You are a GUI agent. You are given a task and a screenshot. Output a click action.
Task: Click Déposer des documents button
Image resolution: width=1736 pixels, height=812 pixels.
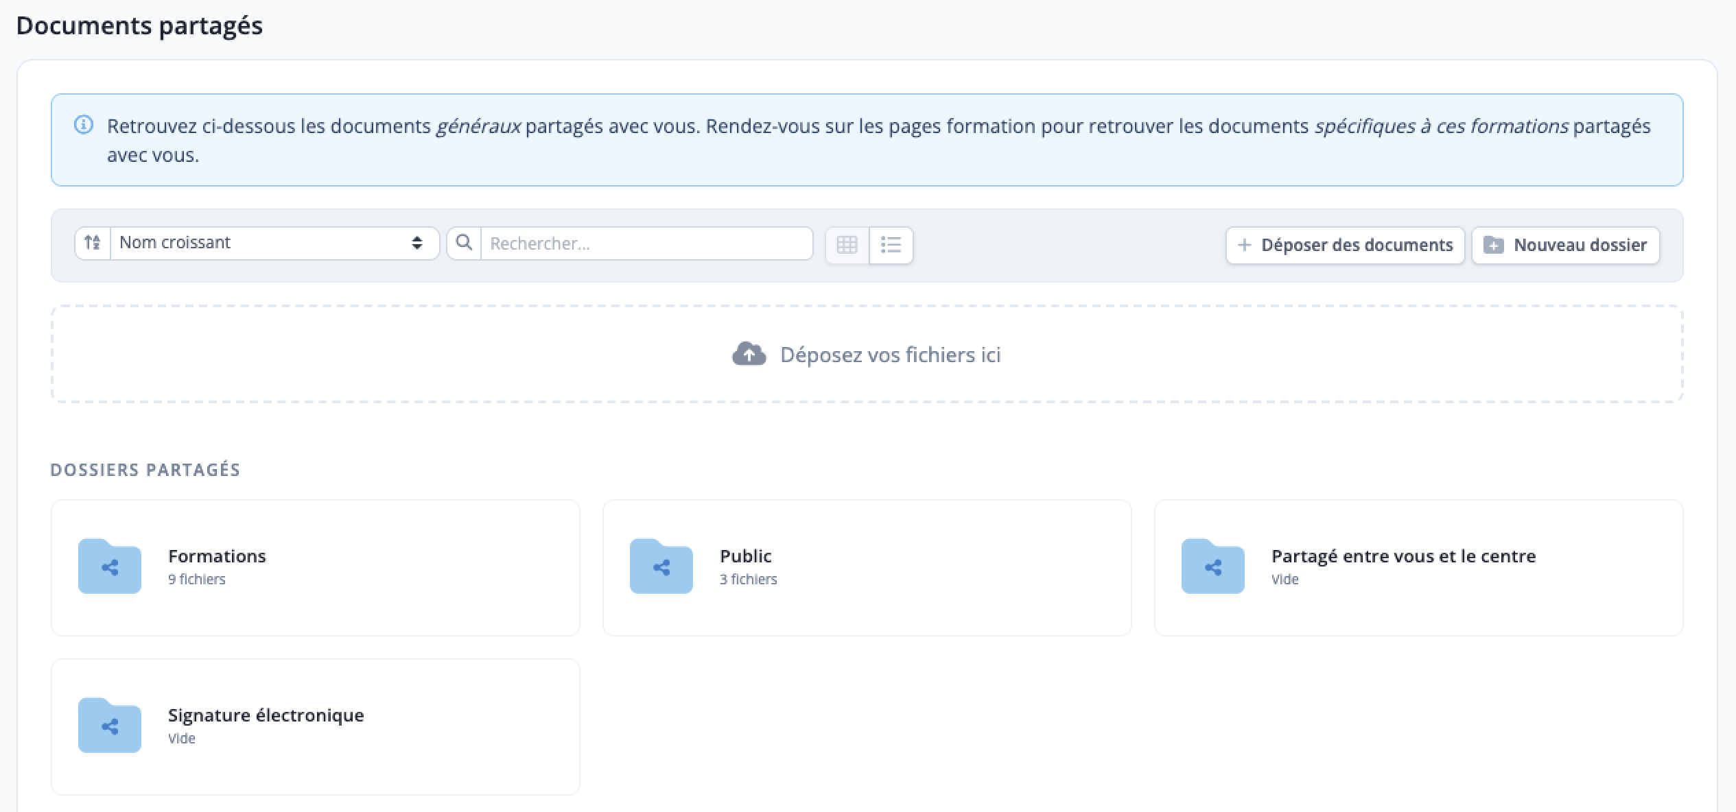coord(1346,246)
